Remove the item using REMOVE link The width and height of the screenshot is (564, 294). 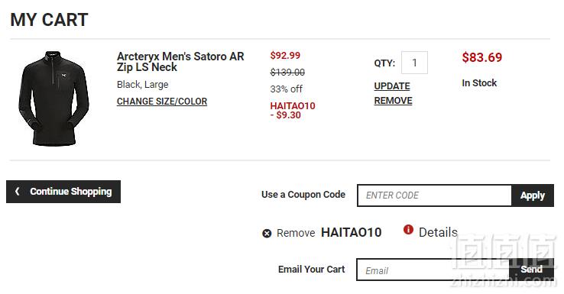pyautogui.click(x=393, y=101)
